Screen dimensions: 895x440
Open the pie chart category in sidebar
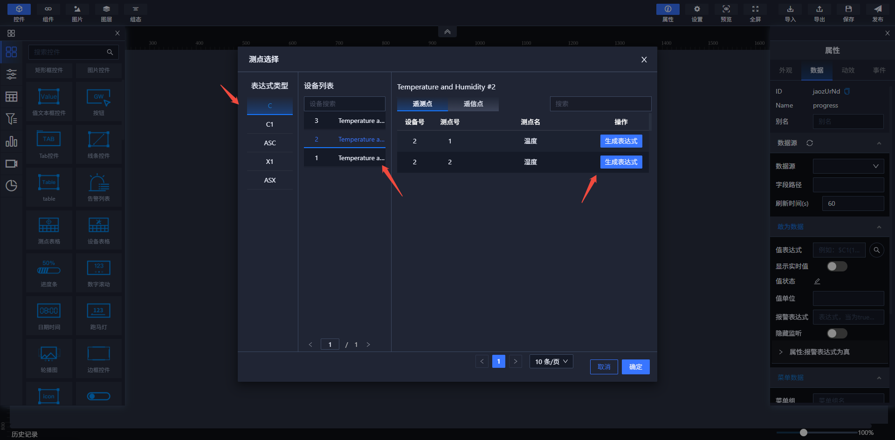point(11,185)
